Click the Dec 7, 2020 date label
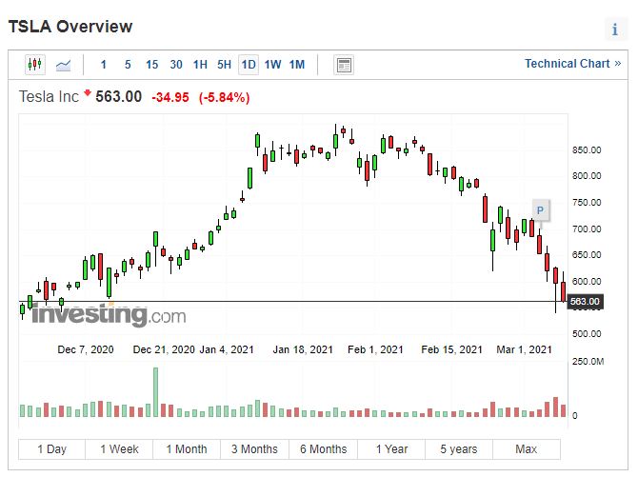 pyautogui.click(x=86, y=349)
